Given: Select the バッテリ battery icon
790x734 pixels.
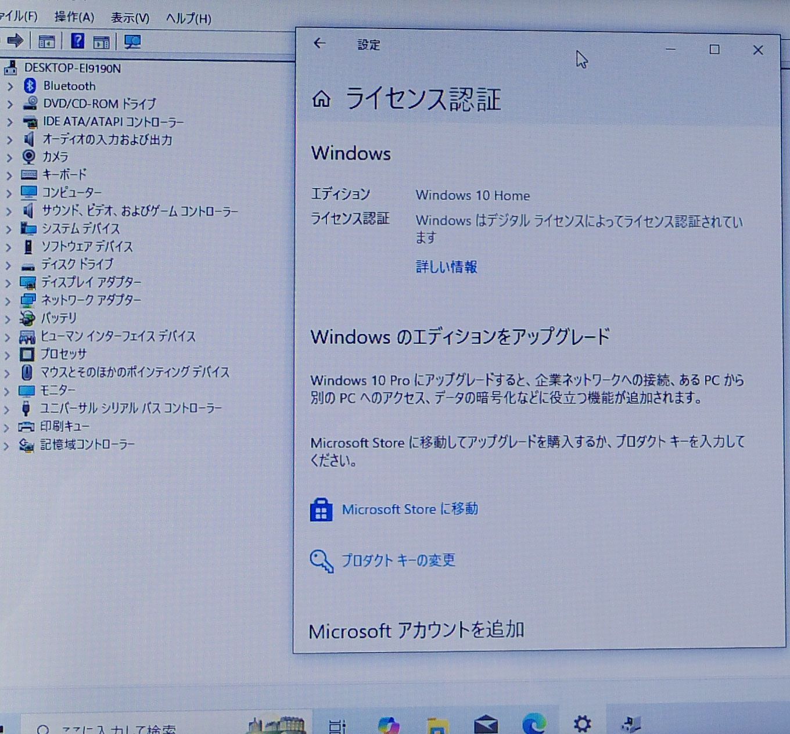Looking at the screenshot, I should pyautogui.click(x=27, y=318).
